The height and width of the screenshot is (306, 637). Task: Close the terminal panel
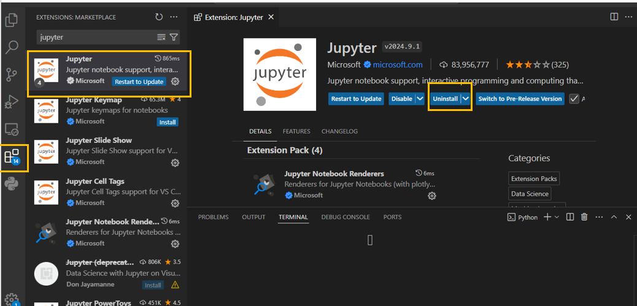[628, 217]
